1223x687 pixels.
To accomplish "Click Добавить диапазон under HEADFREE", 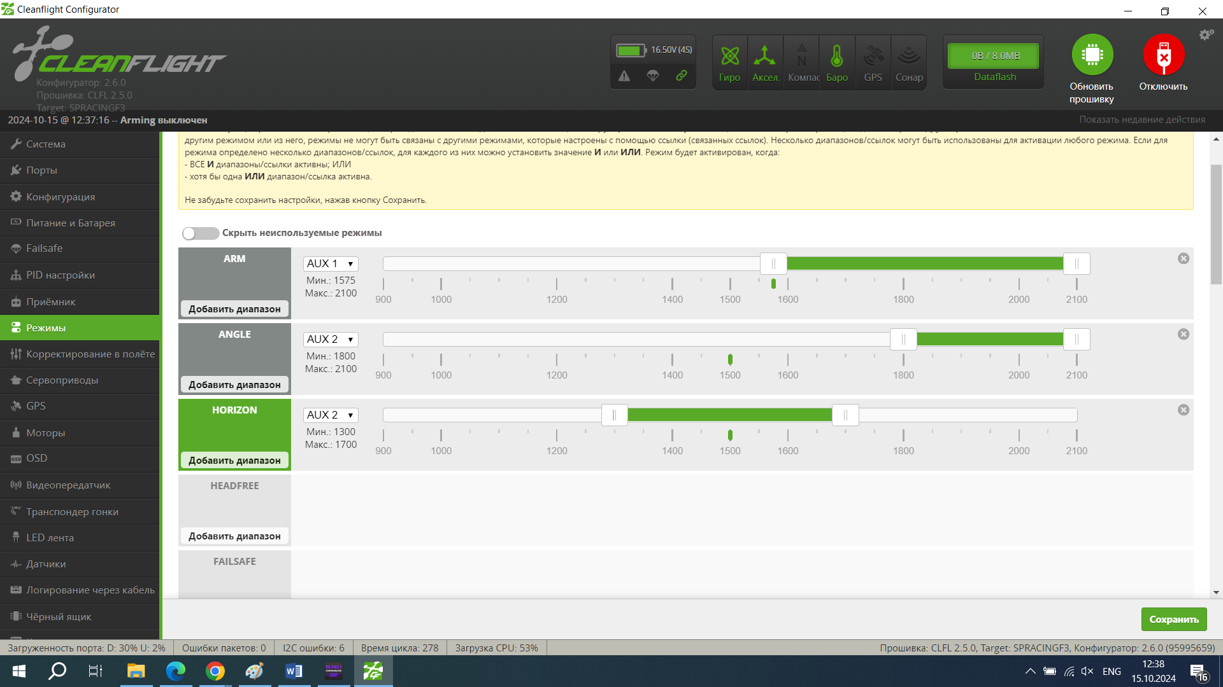I will coord(234,536).
